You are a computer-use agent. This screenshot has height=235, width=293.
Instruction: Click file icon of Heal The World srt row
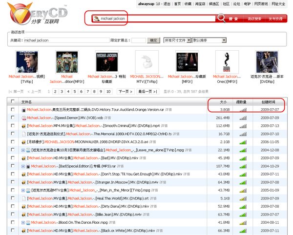24,198
